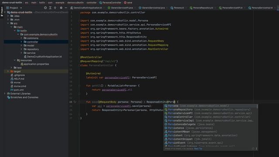Collapse the main folder
Image resolution: width=279 pixels, height=157 pixels.
point(11,27)
